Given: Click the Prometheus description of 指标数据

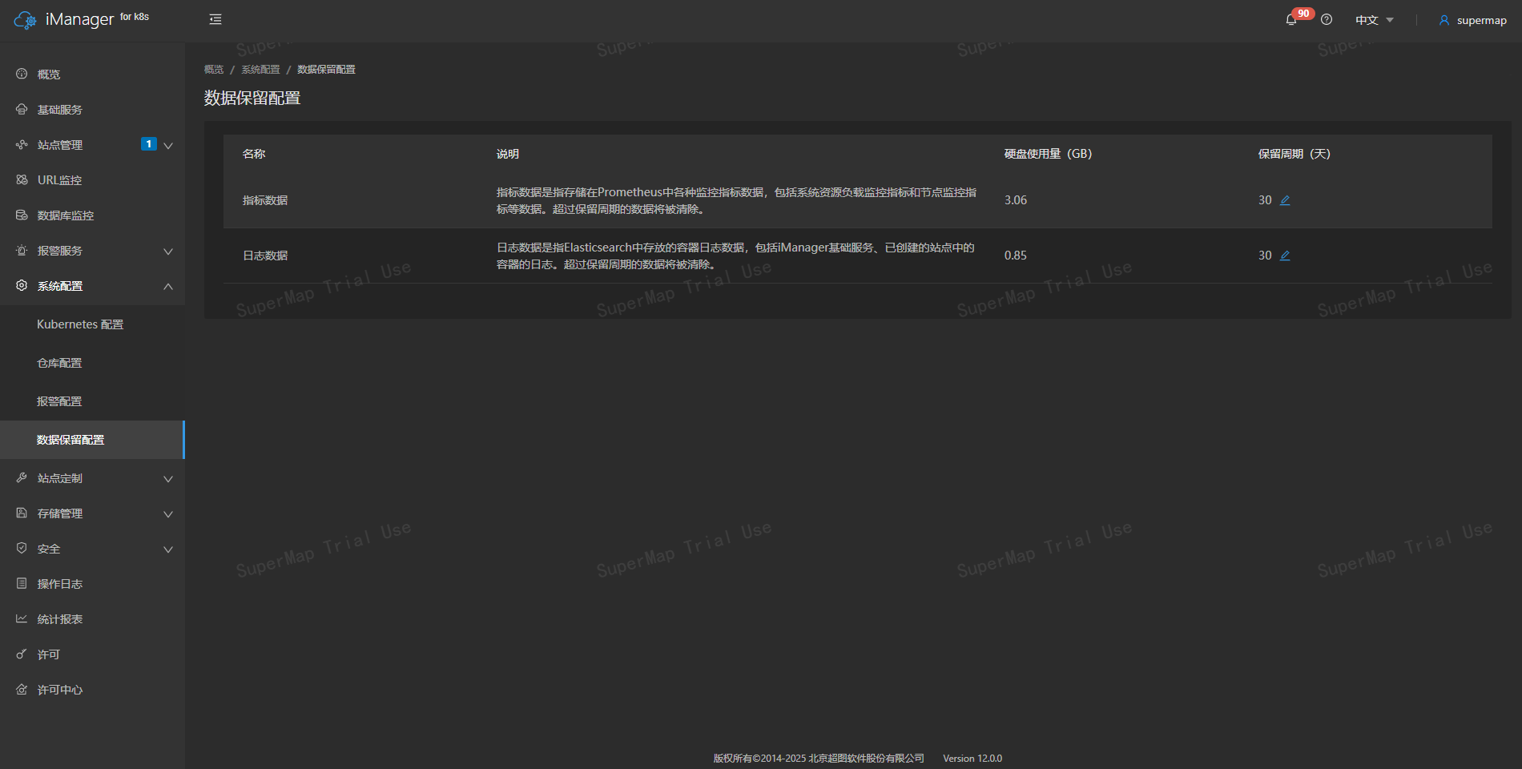Looking at the screenshot, I should tap(737, 200).
